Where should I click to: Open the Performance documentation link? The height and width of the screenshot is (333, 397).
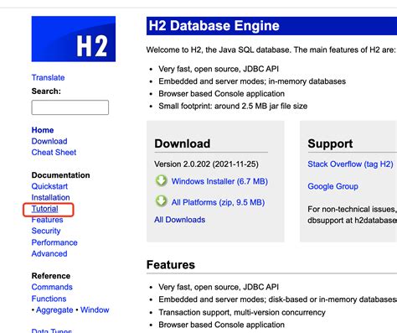54,242
